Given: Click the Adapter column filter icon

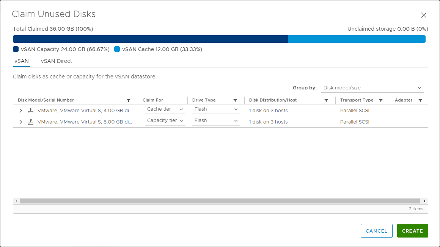Looking at the screenshot, I should click(420, 100).
